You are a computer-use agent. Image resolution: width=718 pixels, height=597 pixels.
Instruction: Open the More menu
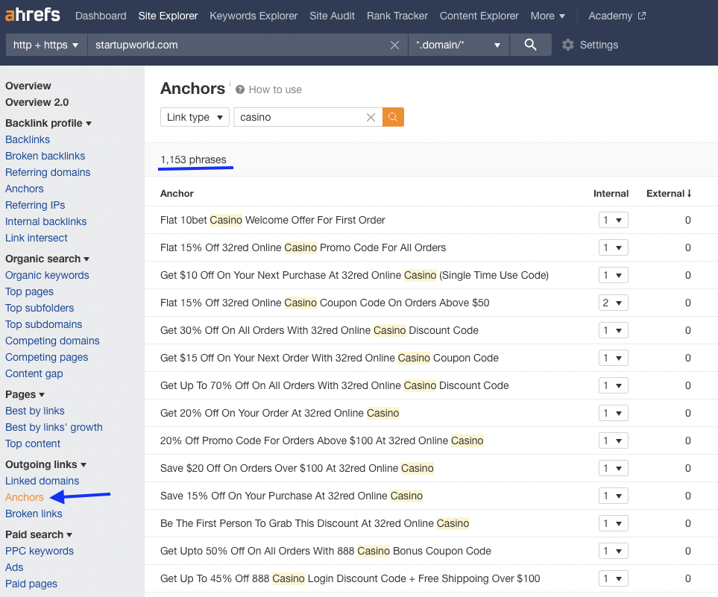[548, 16]
